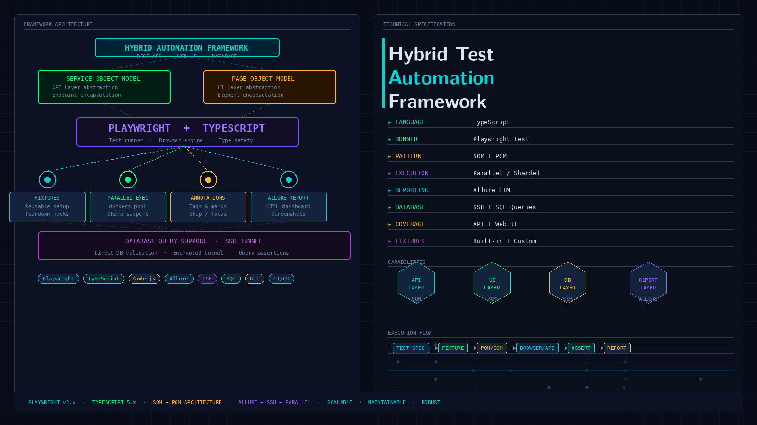Click the REPORT flow step

[x=617, y=348]
